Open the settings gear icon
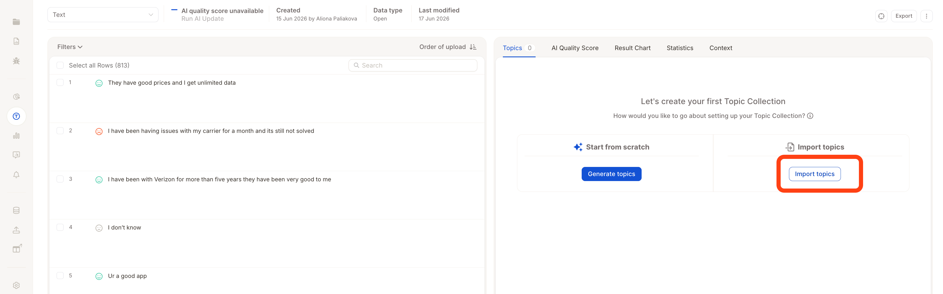The image size is (943, 294). tap(16, 285)
